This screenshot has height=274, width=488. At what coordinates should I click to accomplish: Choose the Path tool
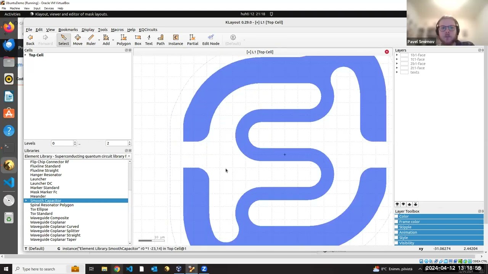pos(161,40)
